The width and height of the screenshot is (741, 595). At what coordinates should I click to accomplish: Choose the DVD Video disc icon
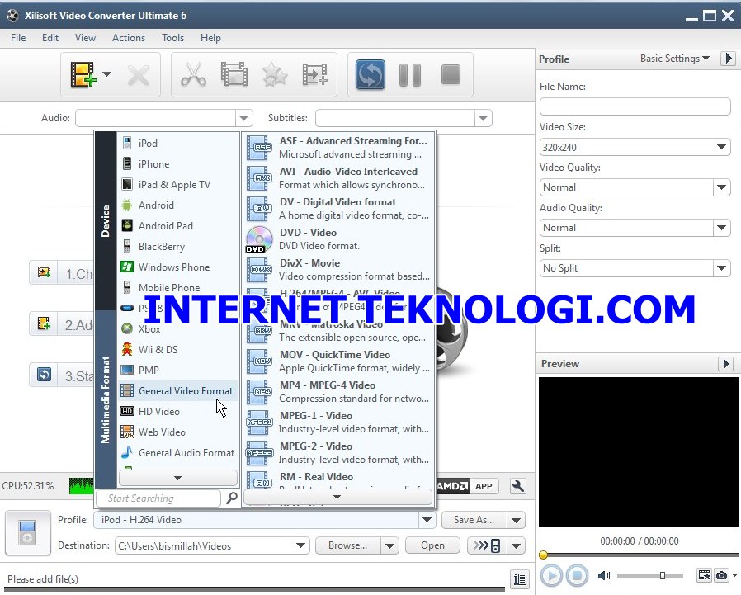pyautogui.click(x=259, y=239)
